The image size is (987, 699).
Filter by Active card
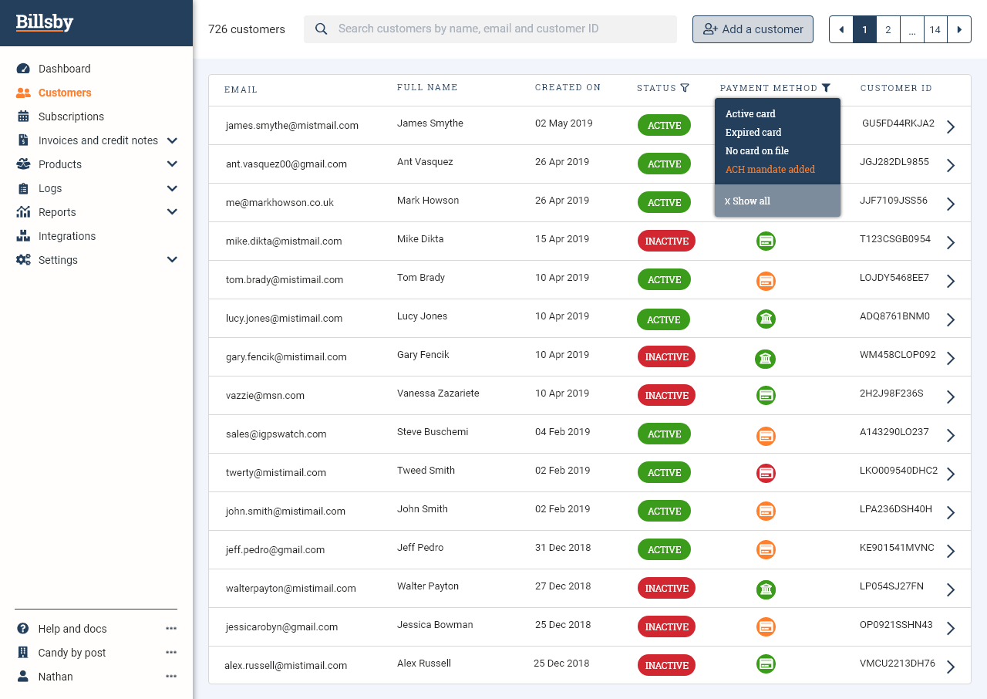pyautogui.click(x=750, y=113)
